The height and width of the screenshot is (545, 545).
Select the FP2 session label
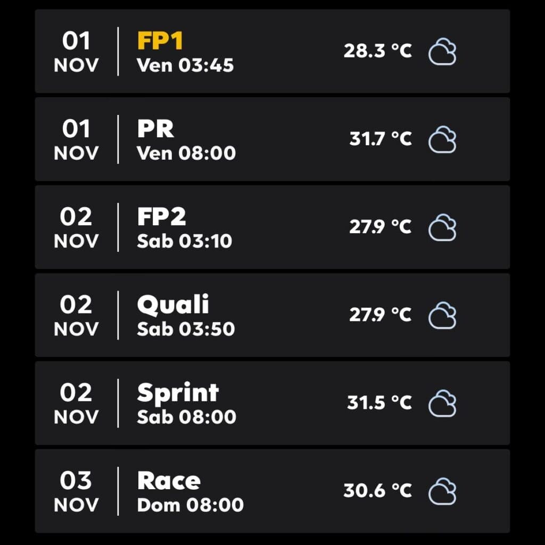[x=161, y=217]
